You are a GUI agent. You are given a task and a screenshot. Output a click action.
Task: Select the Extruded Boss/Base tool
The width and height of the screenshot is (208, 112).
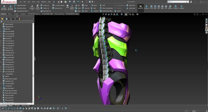point(4,8)
